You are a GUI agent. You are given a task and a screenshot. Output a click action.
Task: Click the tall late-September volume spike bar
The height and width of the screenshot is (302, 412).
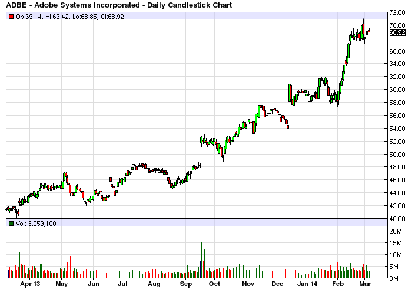(x=201, y=260)
